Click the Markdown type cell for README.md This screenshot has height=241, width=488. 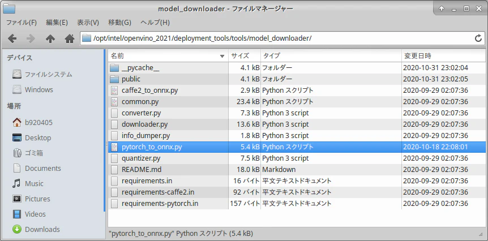coord(279,170)
